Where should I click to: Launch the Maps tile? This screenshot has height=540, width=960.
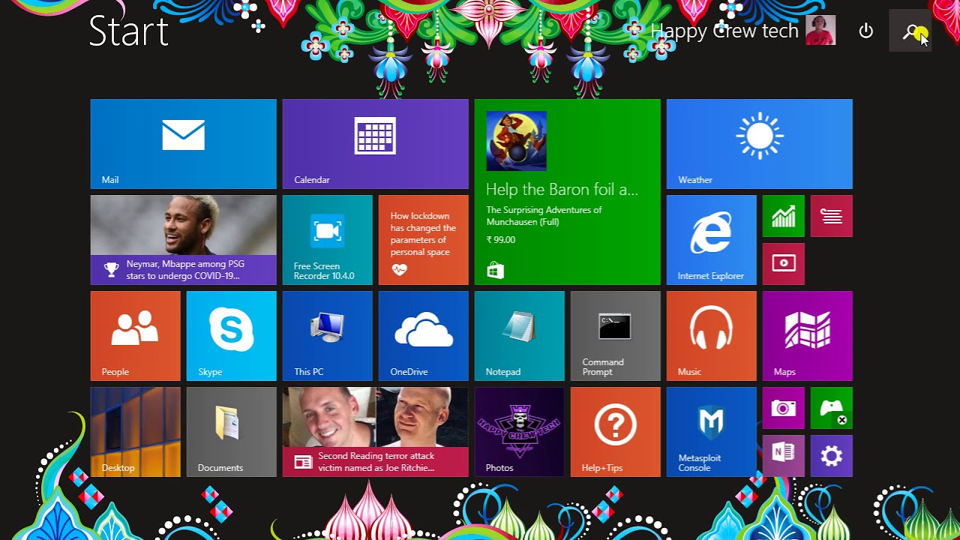pyautogui.click(x=807, y=336)
